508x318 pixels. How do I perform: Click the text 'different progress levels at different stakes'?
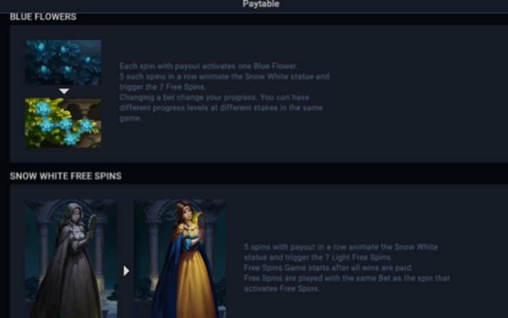[x=199, y=108]
